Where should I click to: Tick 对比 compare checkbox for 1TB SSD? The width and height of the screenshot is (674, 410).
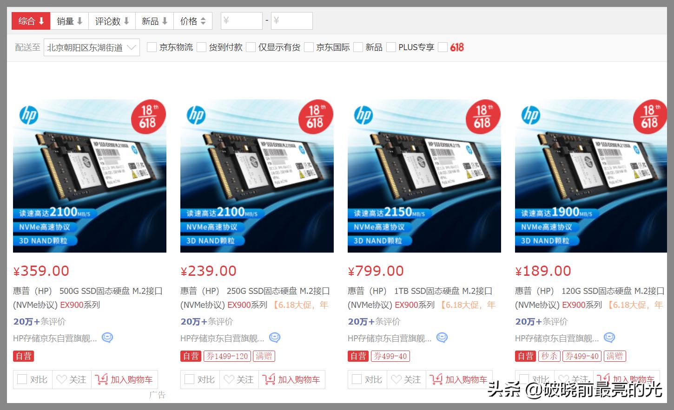(x=357, y=379)
